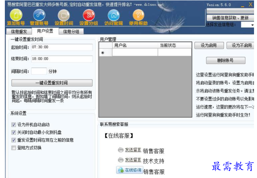This screenshot has width=257, height=178.
Task: Open the 信息分组 tab
Action: pyautogui.click(x=71, y=31)
